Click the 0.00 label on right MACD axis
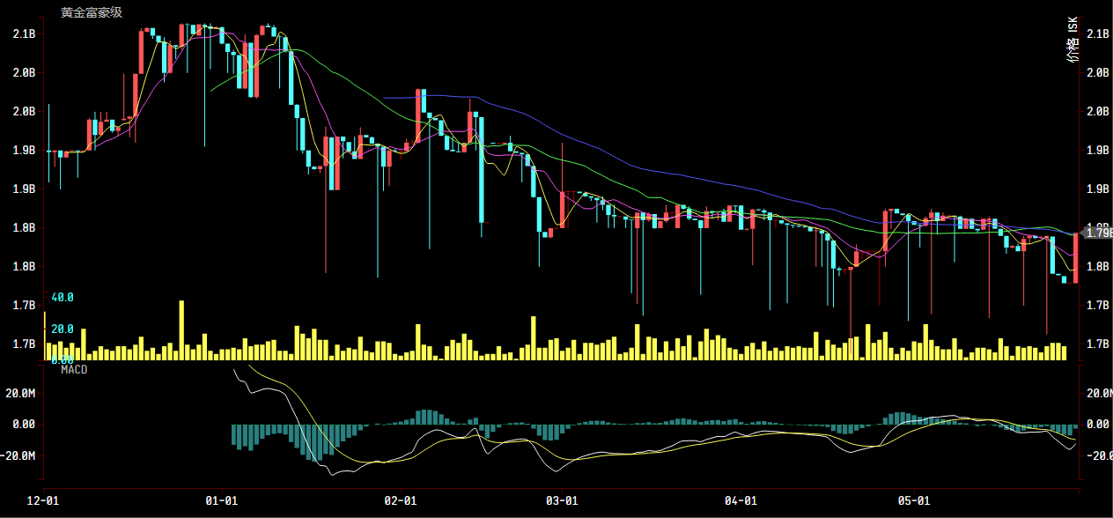1113x518 pixels. [1098, 425]
